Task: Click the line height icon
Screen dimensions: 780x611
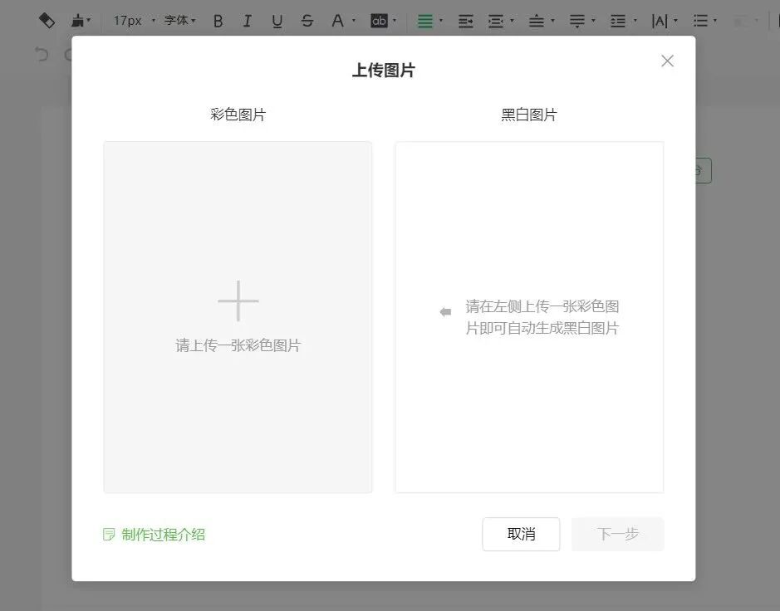Action: (x=618, y=21)
